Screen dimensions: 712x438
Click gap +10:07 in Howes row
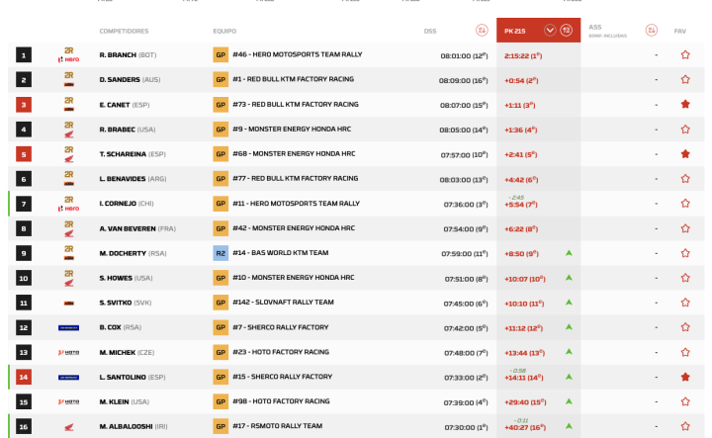click(524, 279)
